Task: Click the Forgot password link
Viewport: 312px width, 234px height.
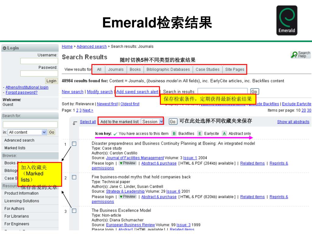Action: [22, 92]
